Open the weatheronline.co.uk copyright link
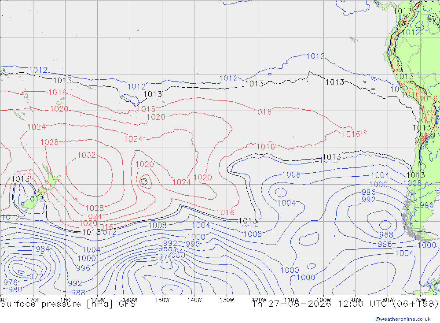The width and height of the screenshot is (440, 323). point(403,319)
